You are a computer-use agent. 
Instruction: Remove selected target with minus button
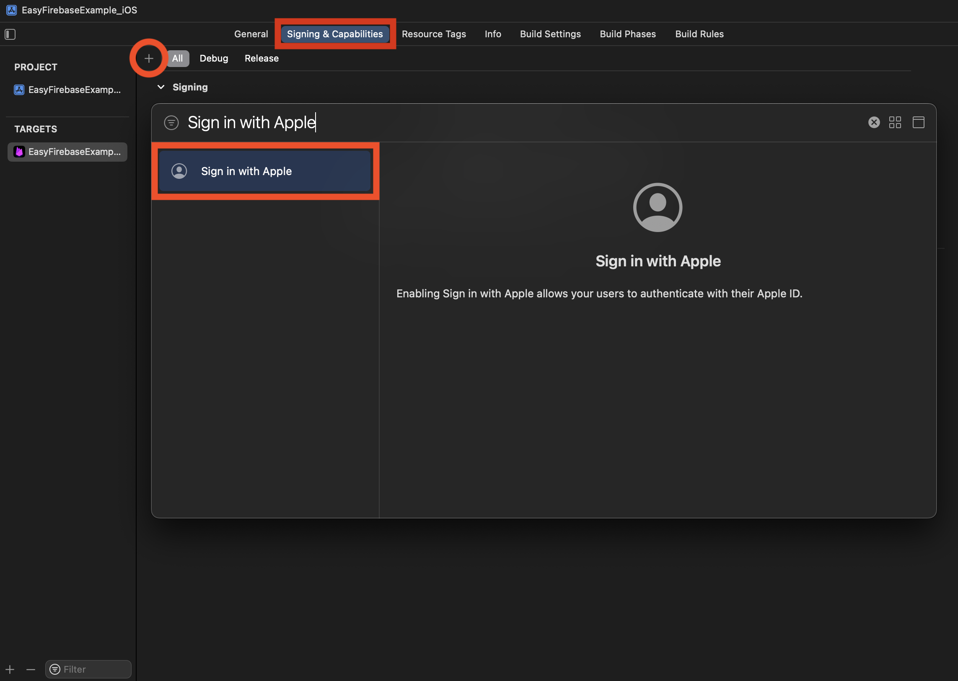point(31,669)
